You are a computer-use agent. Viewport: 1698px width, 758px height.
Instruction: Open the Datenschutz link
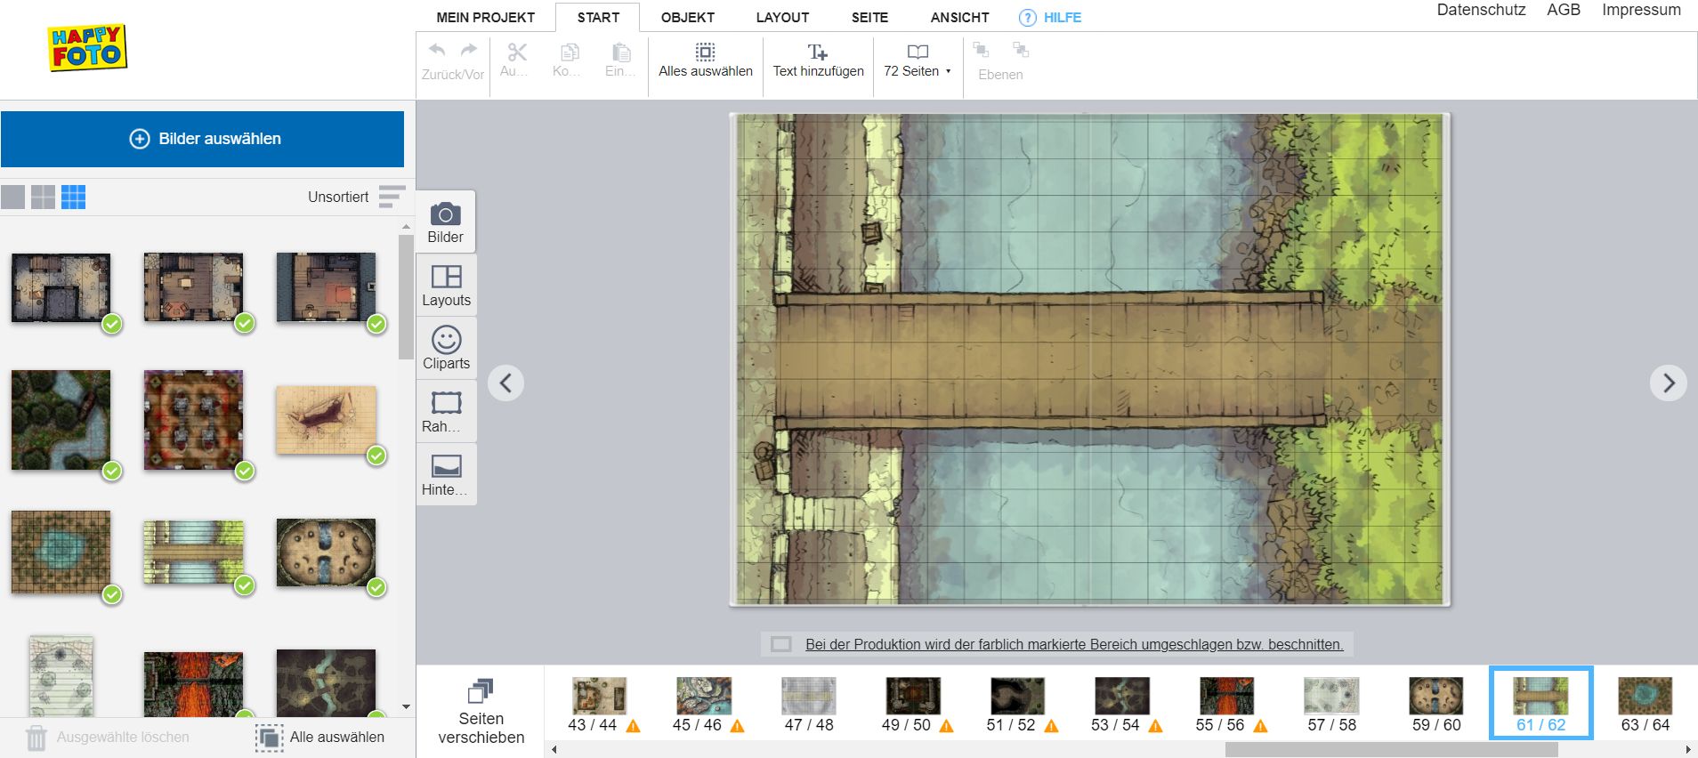[x=1481, y=10]
